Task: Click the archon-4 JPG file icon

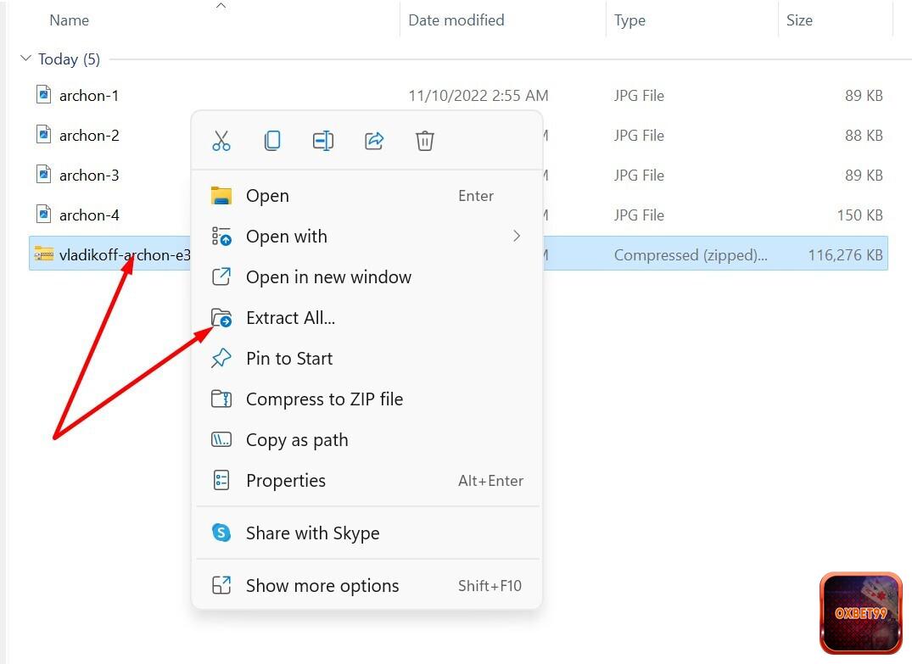Action: point(43,214)
